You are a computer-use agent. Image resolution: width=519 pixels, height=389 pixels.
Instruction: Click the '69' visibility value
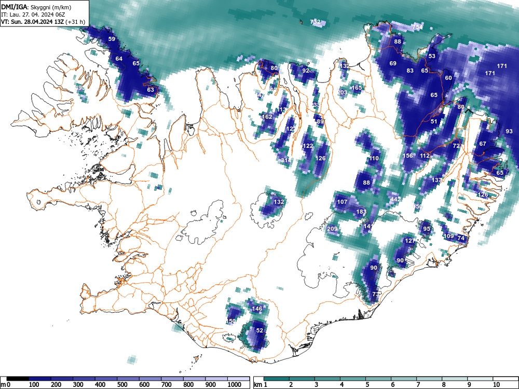tap(393, 63)
